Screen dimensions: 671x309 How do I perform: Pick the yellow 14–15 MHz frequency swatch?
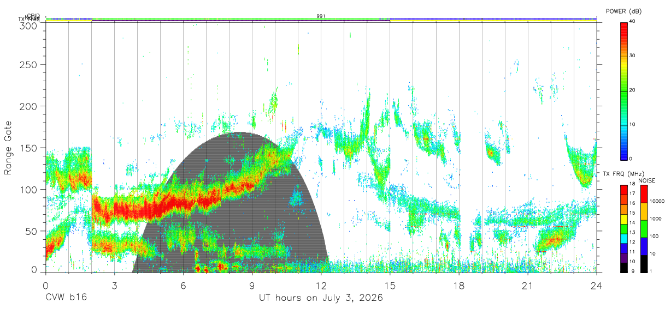click(x=623, y=219)
